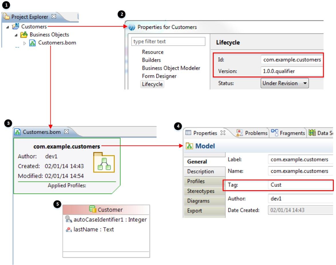The height and width of the screenshot is (265, 336).
Task: Select Customers project in Project Explorer
Action: click(34, 27)
